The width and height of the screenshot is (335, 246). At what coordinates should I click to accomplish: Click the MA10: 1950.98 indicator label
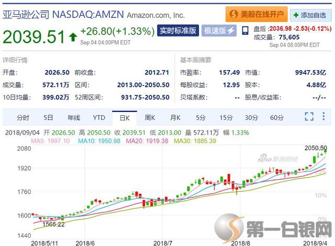click(99, 141)
